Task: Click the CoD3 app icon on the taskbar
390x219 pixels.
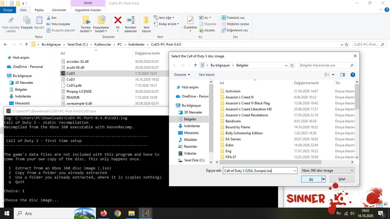Action: [x=145, y=213]
